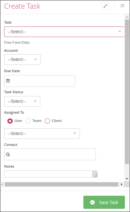The width and height of the screenshot is (130, 212).
Task: Click inside the Notes text area
Action: pos(48,174)
